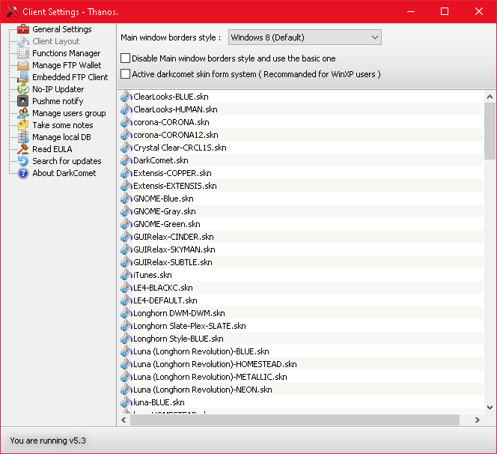Select Embedded FTP Client in sidebar
This screenshot has height=454, width=497.
click(x=70, y=77)
